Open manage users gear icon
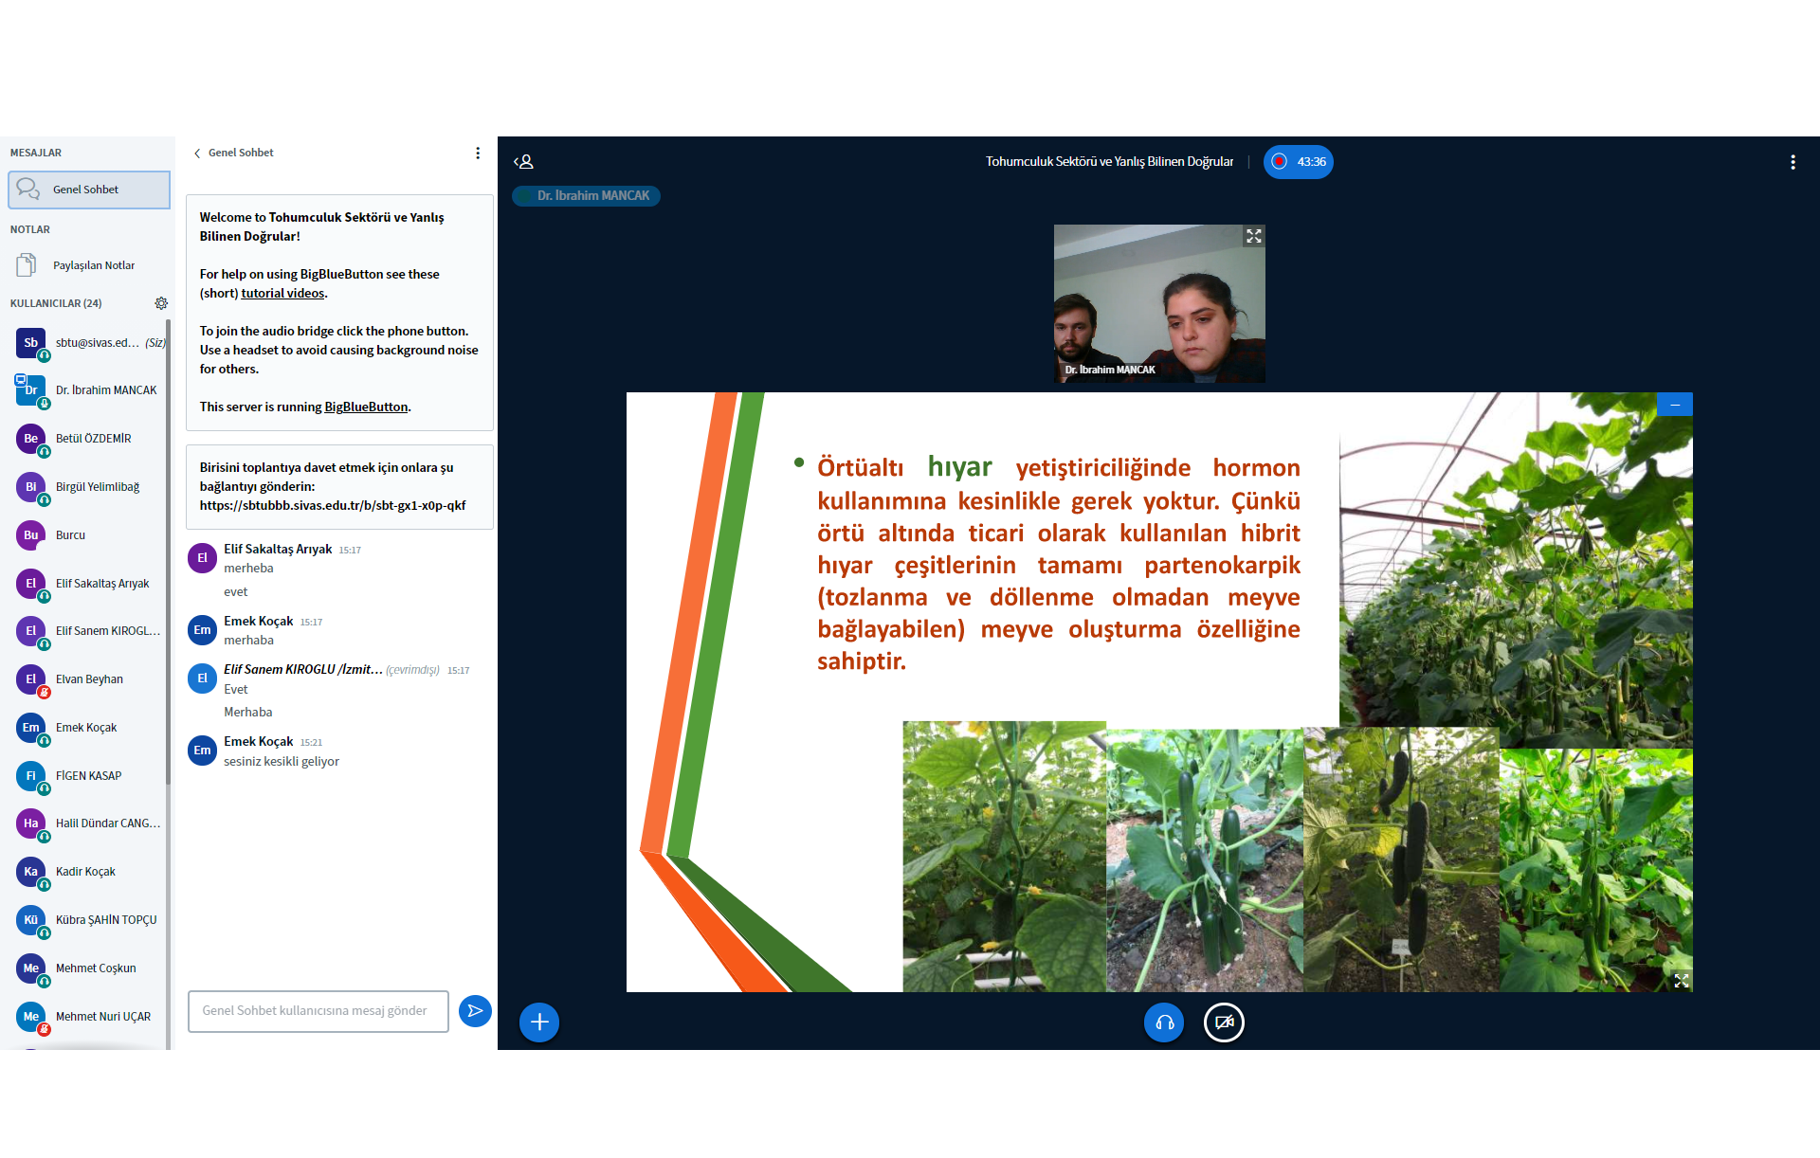The height and width of the screenshot is (1158, 1820). (161, 303)
